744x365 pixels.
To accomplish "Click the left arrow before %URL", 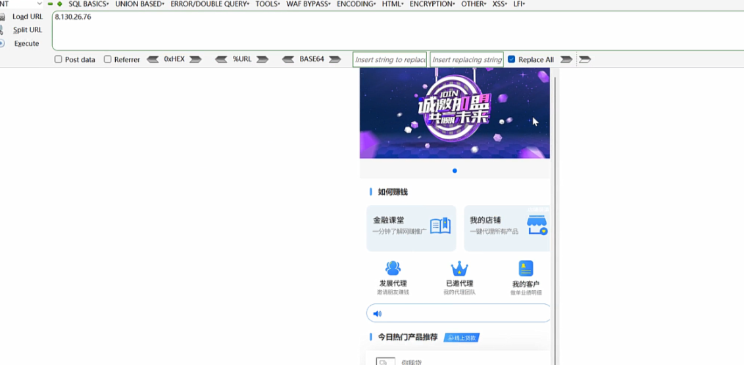I will (221, 59).
